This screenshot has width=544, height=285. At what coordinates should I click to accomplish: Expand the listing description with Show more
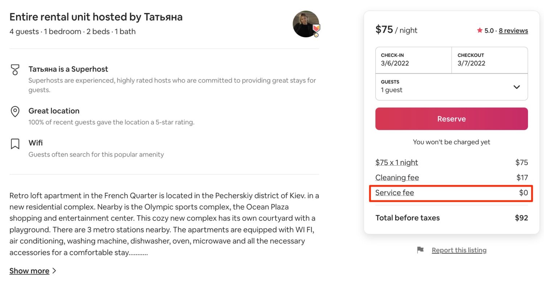[29, 271]
